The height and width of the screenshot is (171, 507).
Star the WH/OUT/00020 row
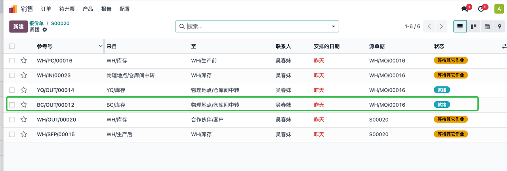(x=24, y=119)
